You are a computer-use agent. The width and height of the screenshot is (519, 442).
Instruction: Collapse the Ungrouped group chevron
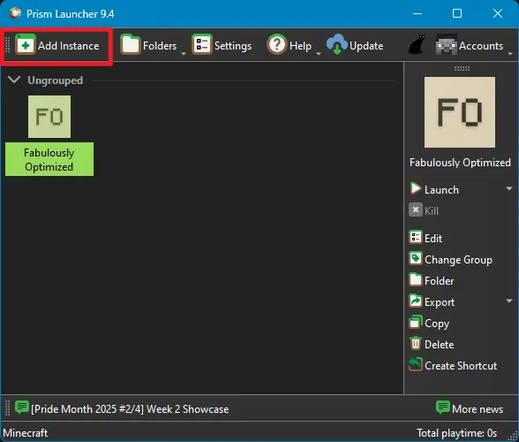coord(14,80)
